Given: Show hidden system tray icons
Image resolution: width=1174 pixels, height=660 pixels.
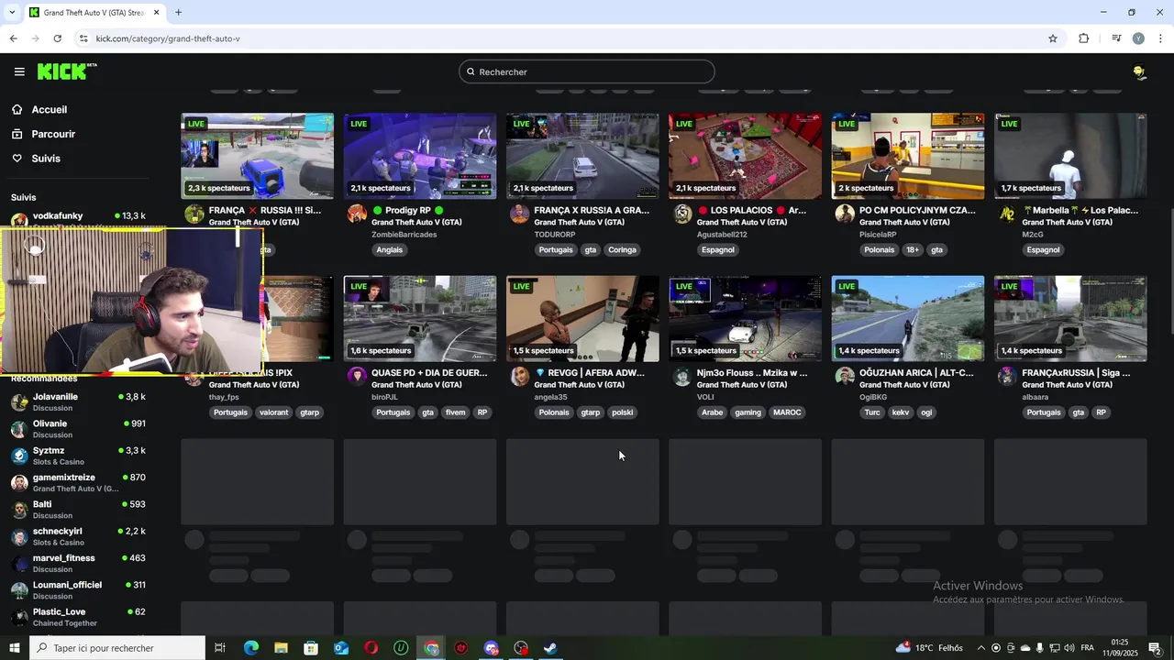Looking at the screenshot, I should pyautogui.click(x=980, y=648).
